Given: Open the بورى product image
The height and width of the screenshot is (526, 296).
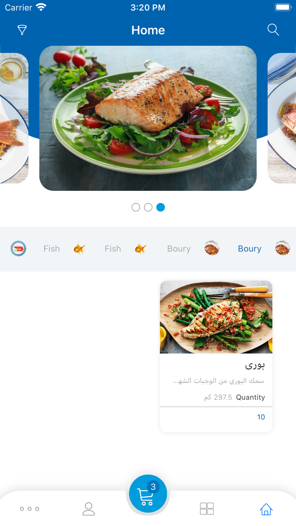Looking at the screenshot, I should [x=216, y=317].
